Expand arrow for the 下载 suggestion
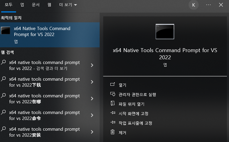This screenshot has width=229, height=142. click(x=92, y=82)
